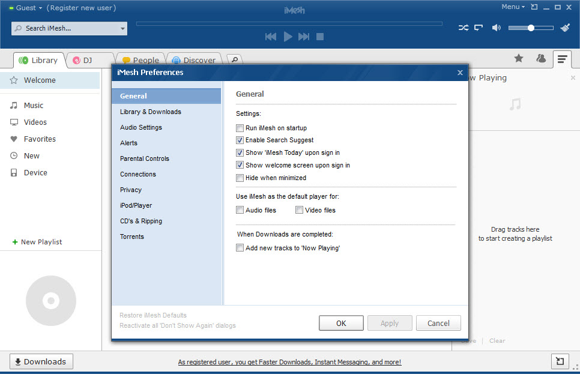Open the Menu dropdown
Image resolution: width=580 pixels, height=374 pixels.
click(513, 7)
